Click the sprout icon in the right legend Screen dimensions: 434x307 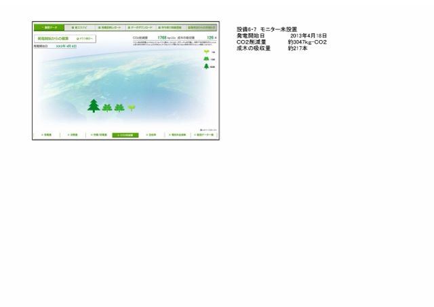pyautogui.click(x=205, y=52)
